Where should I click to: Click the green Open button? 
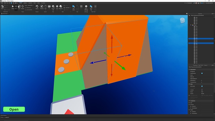(x=14, y=109)
